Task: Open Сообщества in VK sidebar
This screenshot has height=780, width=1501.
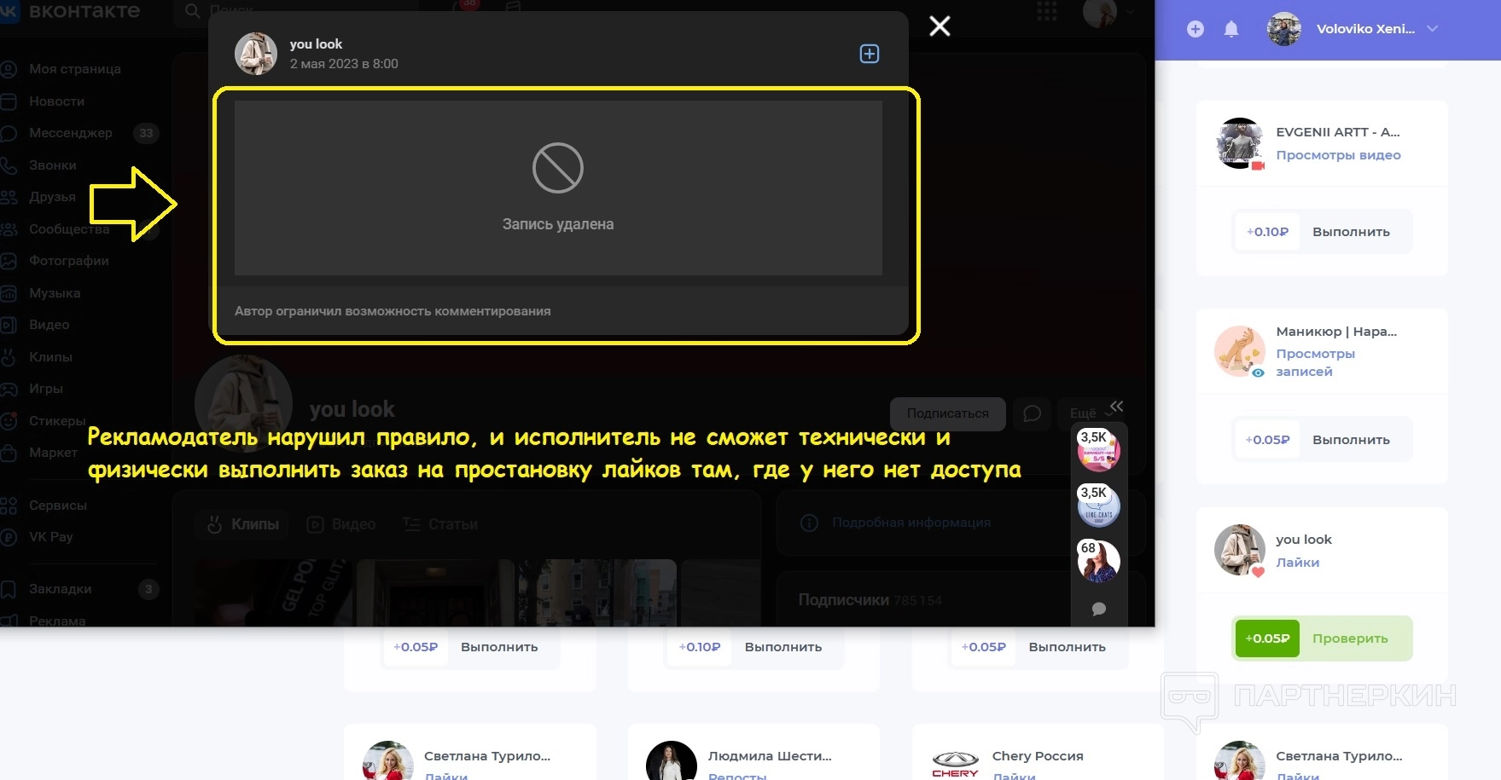Action: (69, 229)
